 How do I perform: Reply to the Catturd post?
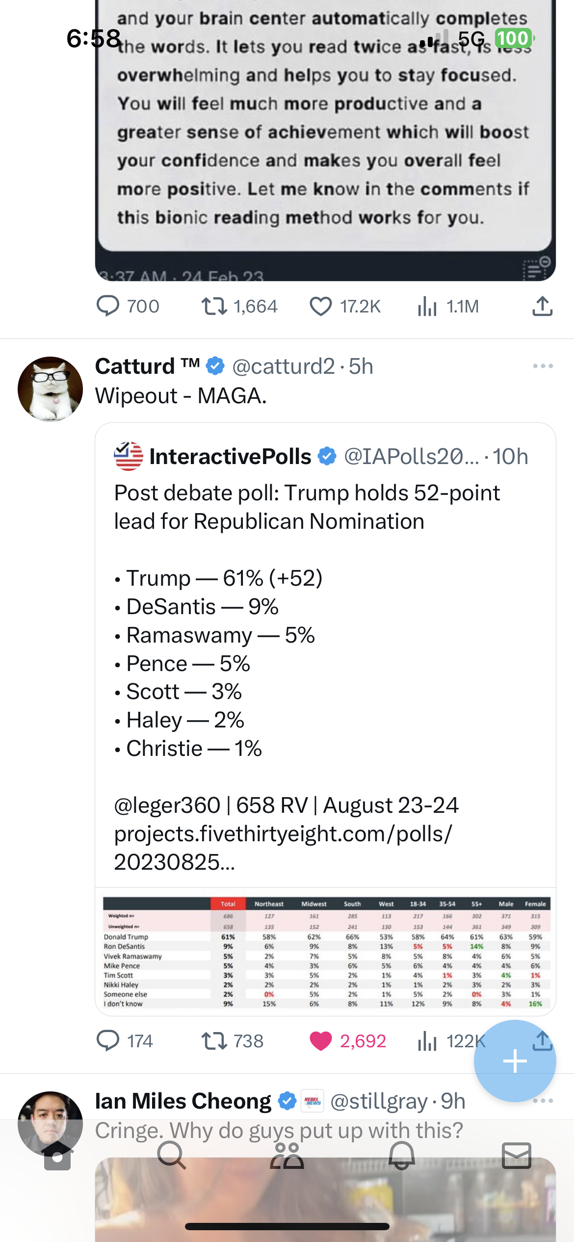click(108, 1040)
